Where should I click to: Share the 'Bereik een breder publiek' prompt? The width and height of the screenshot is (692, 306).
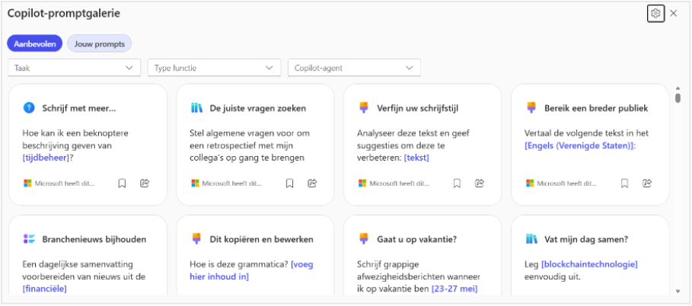click(x=647, y=183)
